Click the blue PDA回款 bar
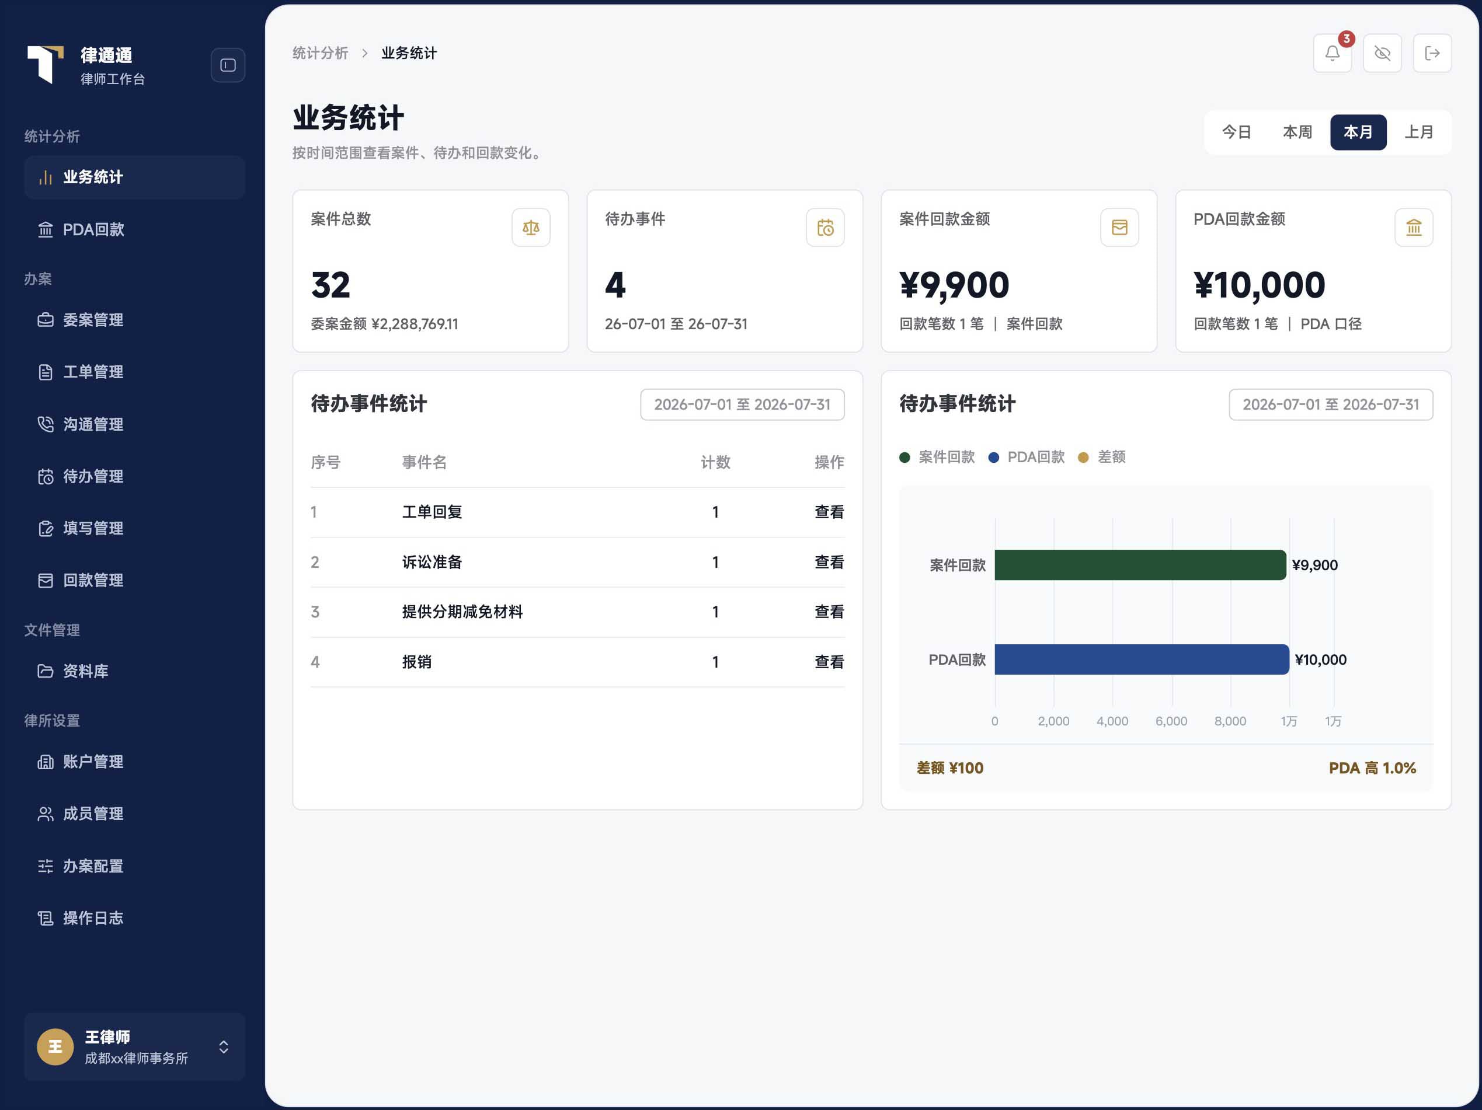Viewport: 1482px width, 1110px height. [x=1142, y=659]
